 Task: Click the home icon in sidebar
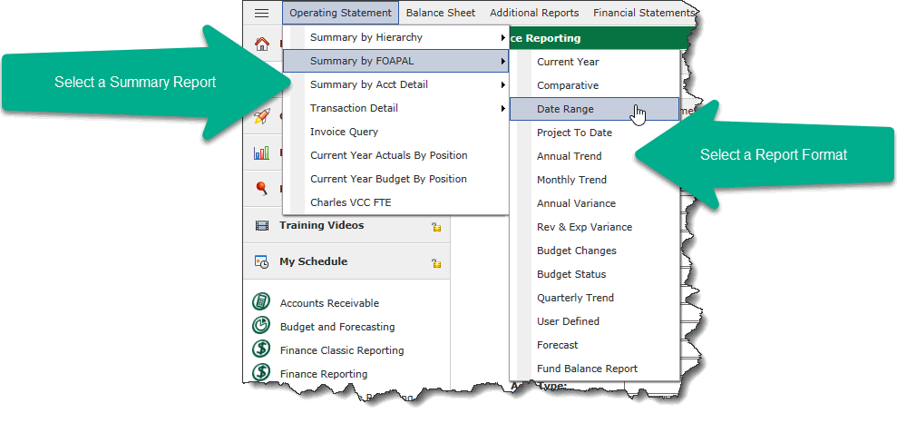(x=262, y=43)
